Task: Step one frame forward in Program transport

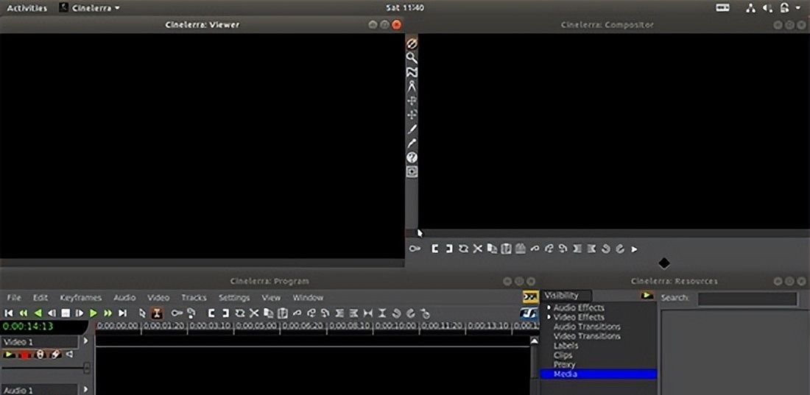Action: click(80, 313)
